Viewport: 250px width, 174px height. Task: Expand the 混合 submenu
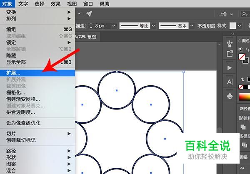37,171
